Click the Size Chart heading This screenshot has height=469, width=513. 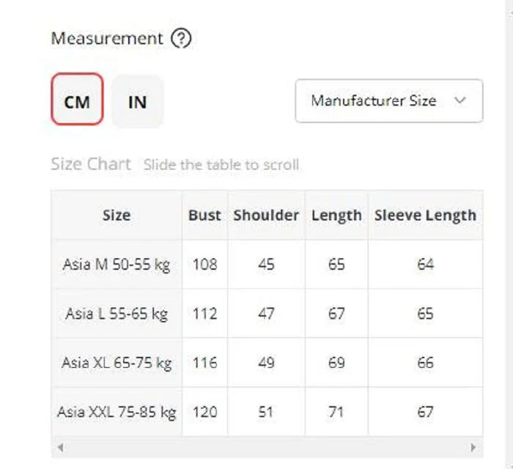click(x=91, y=163)
